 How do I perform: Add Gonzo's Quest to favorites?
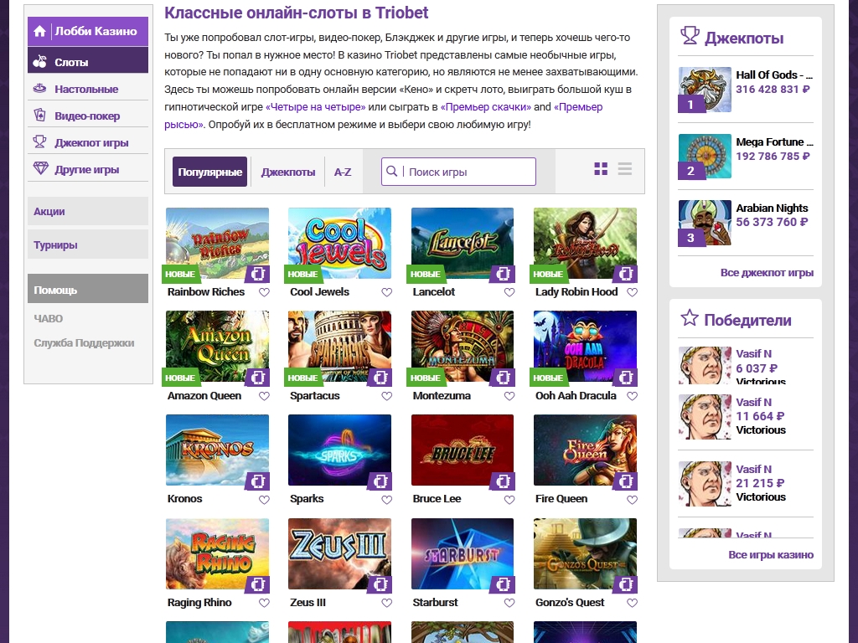632,603
